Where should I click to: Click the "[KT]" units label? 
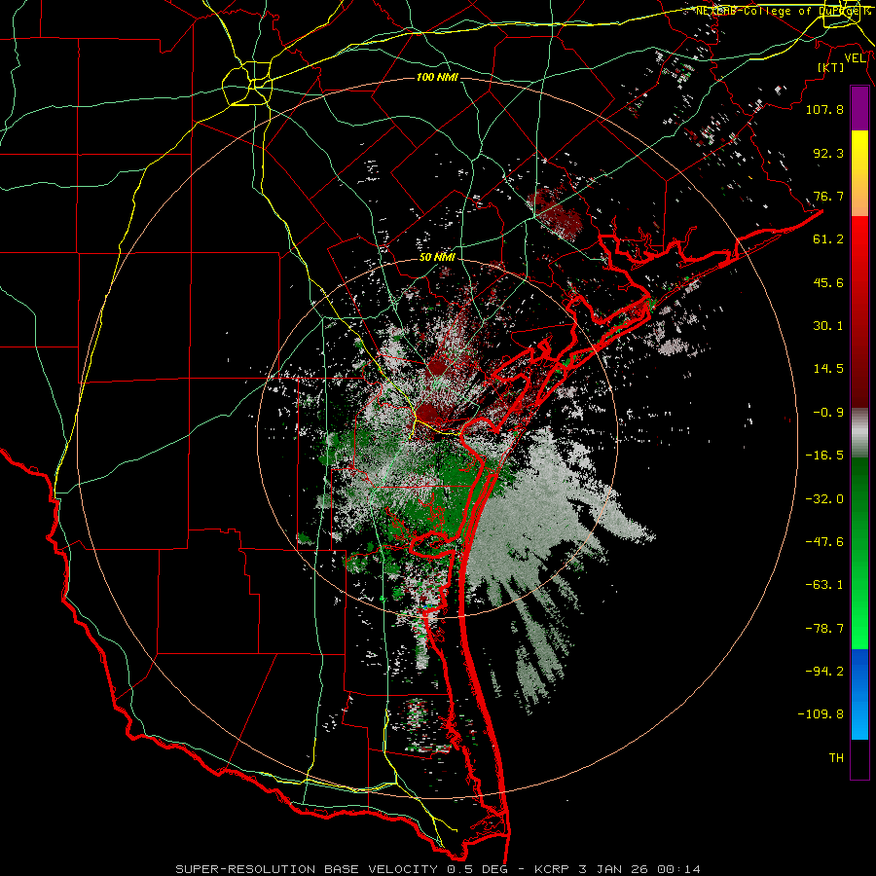click(x=831, y=67)
